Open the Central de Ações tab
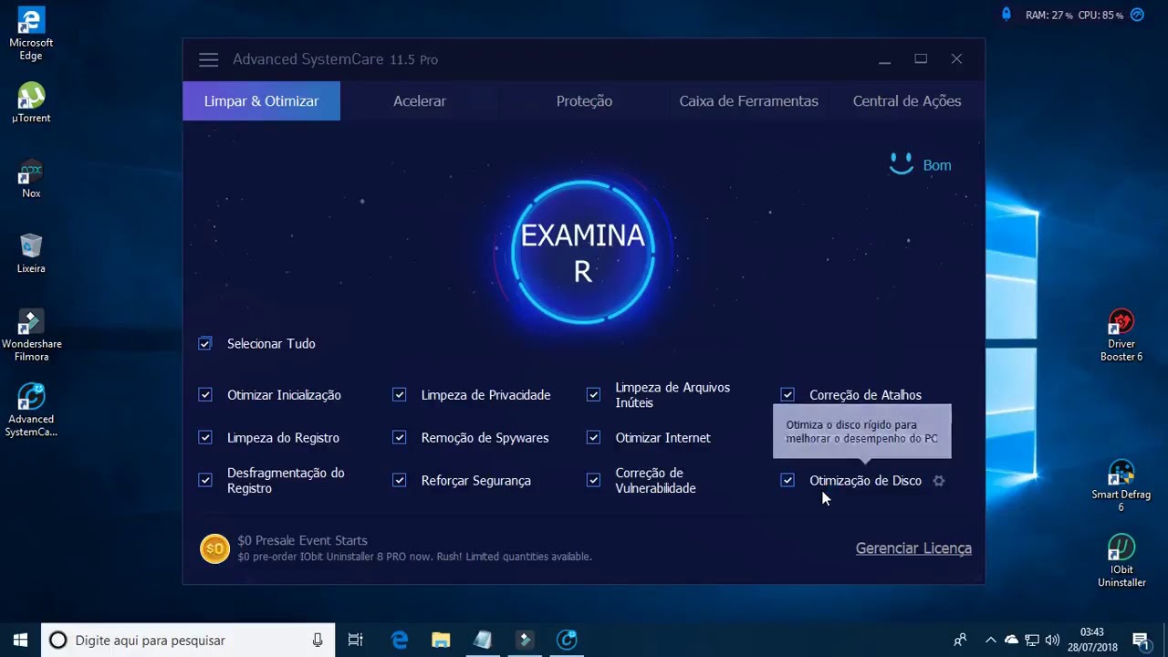The height and width of the screenshot is (657, 1168). (x=907, y=101)
